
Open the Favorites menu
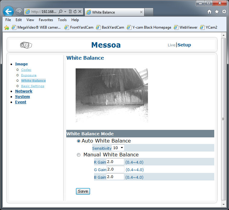[x=46, y=20]
